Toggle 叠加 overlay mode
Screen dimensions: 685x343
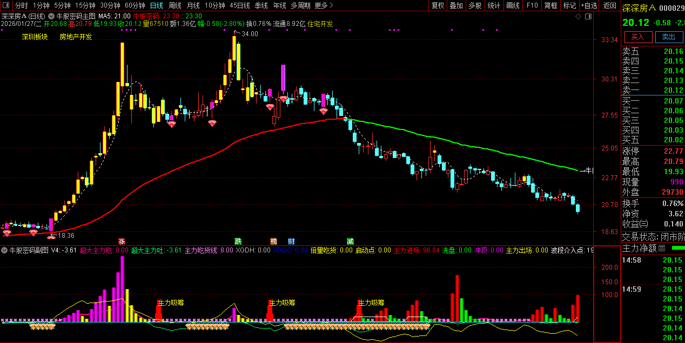(456, 5)
